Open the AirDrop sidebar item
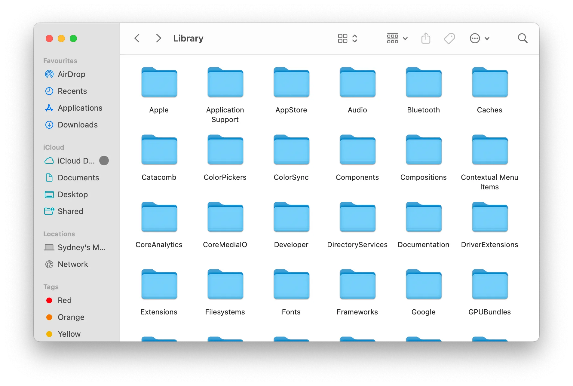 point(72,74)
